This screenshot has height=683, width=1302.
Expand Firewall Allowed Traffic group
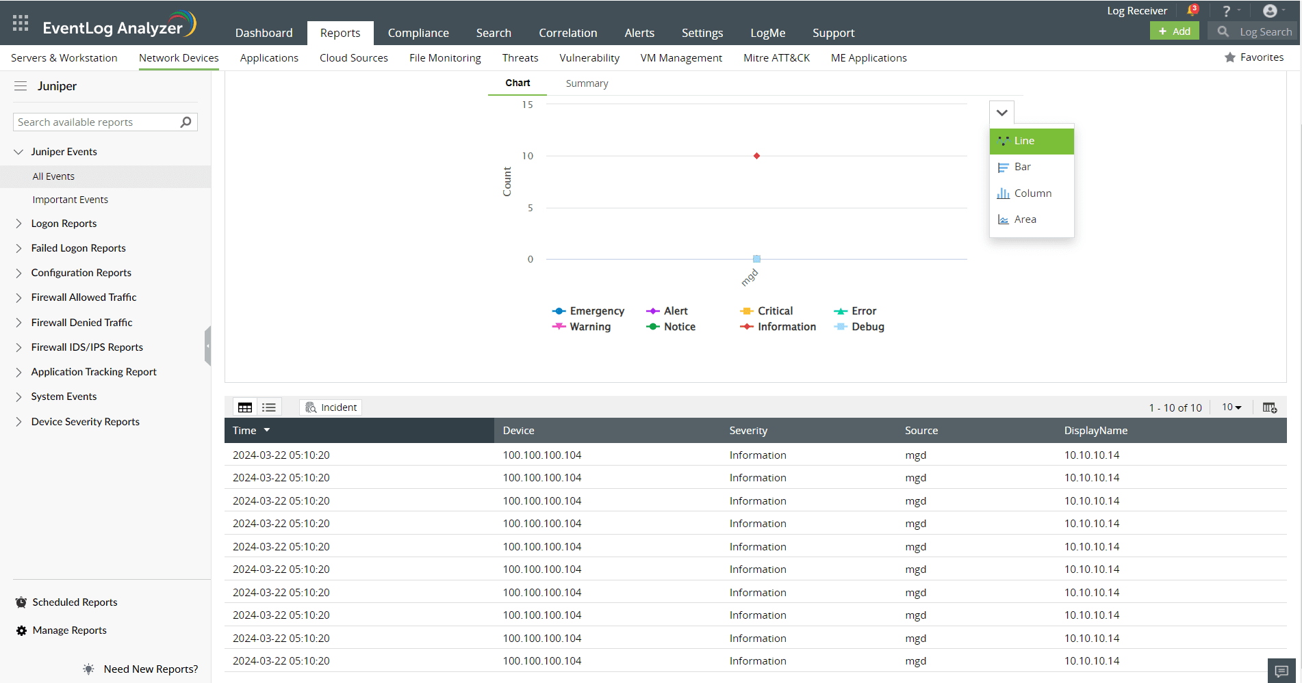(18, 297)
